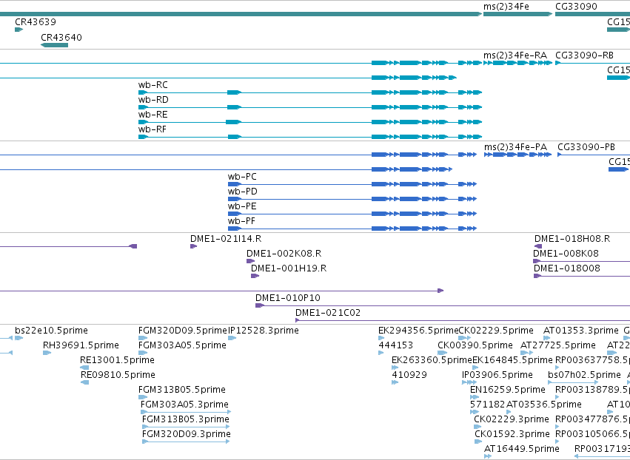Click the DME1-018O08 cDNA label
This screenshot has width=630, height=460.
pos(567,268)
